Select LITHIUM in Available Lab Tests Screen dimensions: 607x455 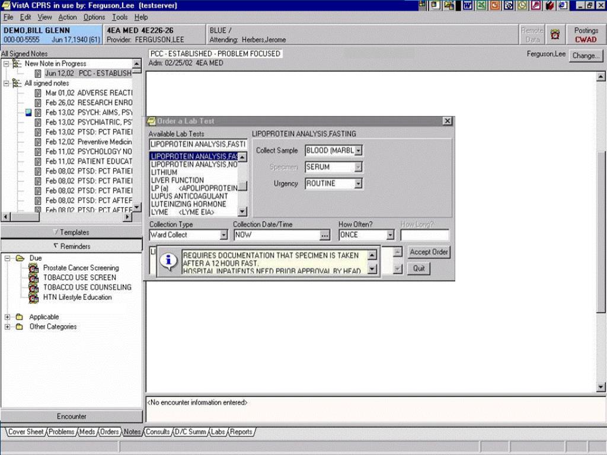(164, 172)
